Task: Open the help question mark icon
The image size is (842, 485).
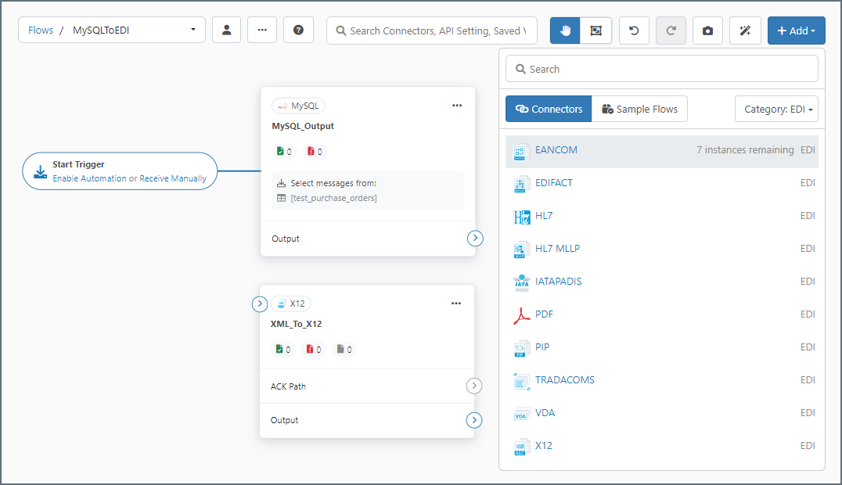Action: tap(298, 31)
